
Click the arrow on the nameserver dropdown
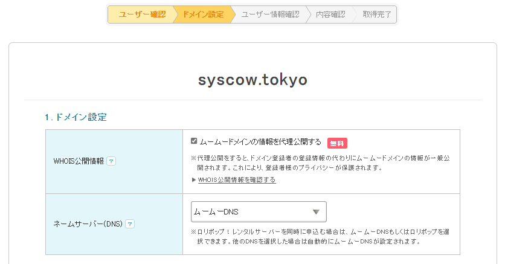(315, 211)
